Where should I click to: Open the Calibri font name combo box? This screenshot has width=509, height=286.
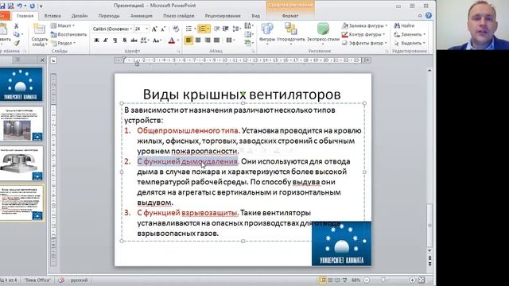(x=112, y=29)
